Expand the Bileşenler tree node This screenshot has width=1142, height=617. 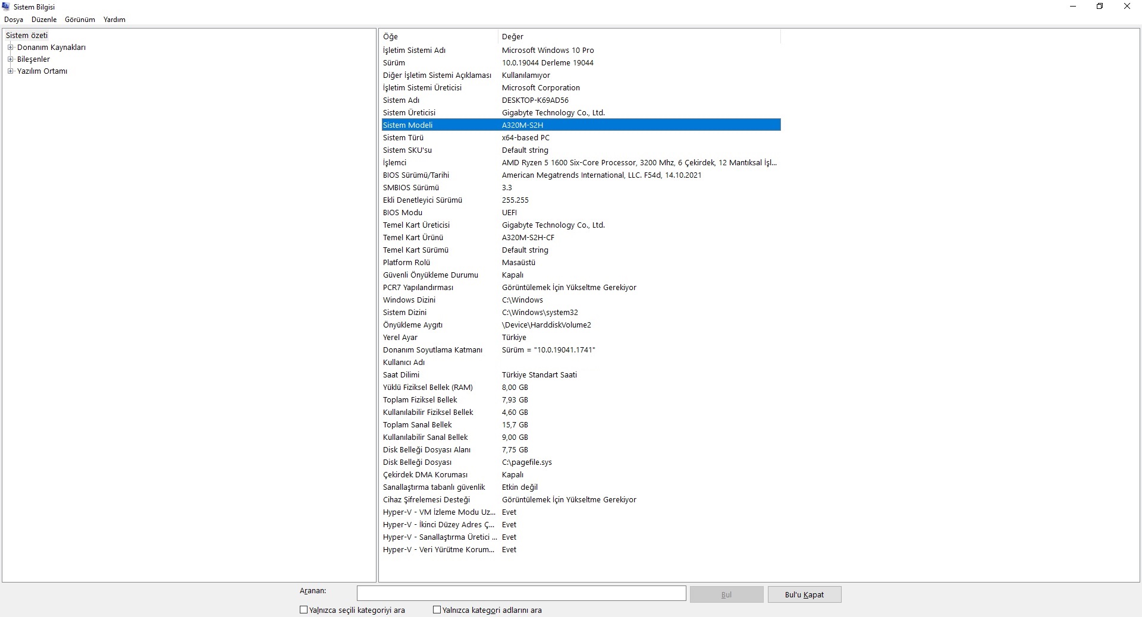10,59
